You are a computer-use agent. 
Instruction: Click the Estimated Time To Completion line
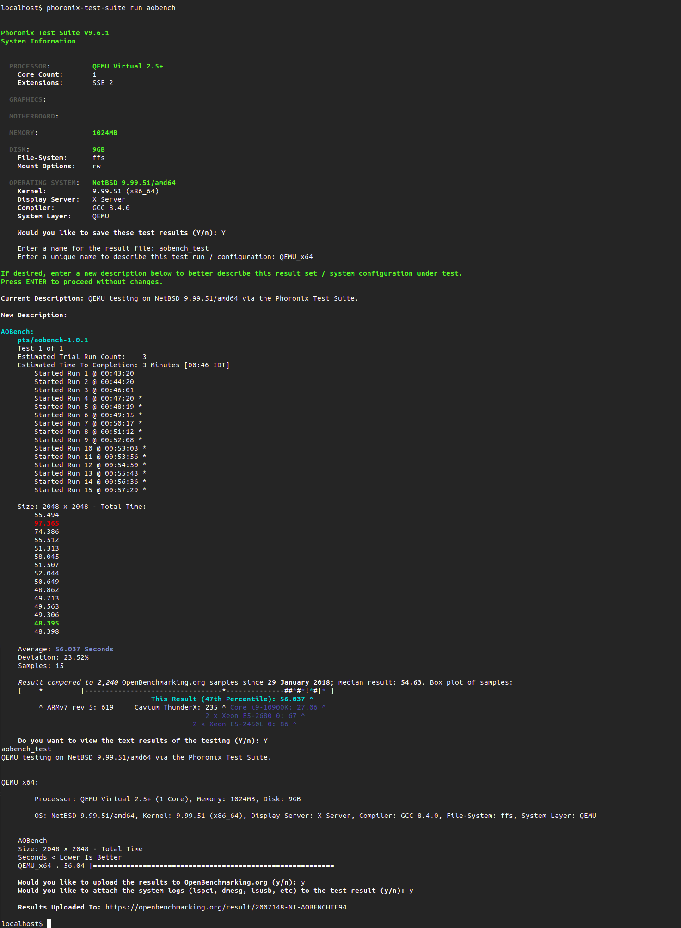123,365
